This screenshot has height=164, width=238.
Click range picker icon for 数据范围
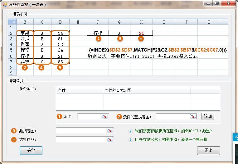click(110, 131)
